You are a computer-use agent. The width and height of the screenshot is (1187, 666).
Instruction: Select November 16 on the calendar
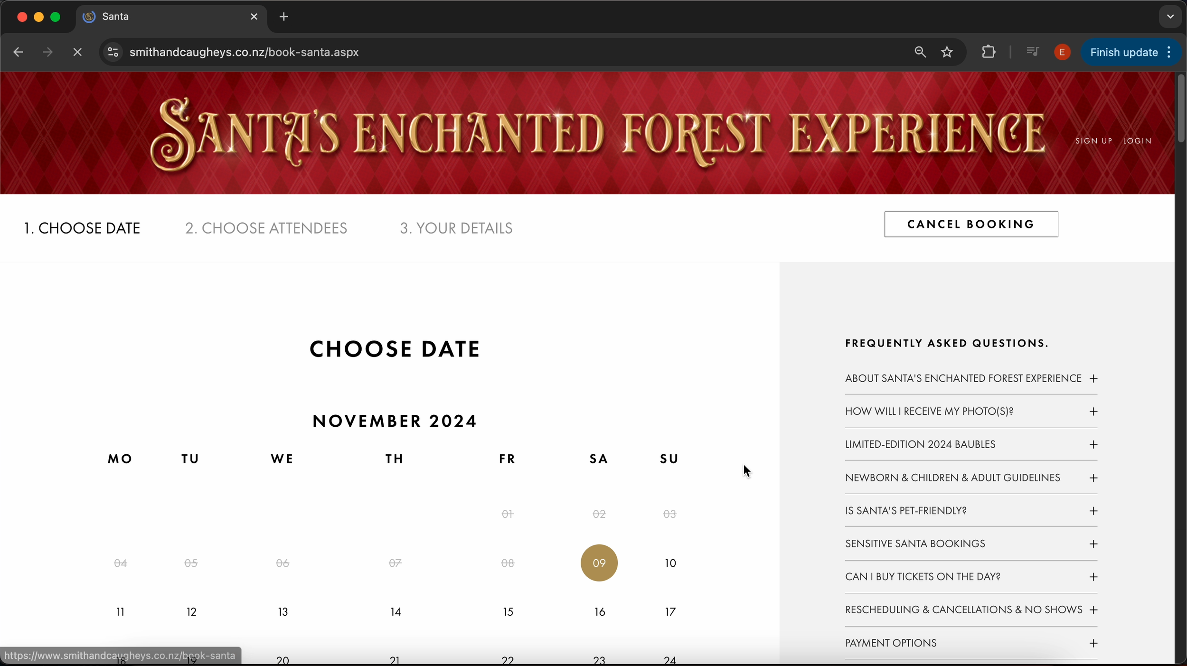pos(599,612)
